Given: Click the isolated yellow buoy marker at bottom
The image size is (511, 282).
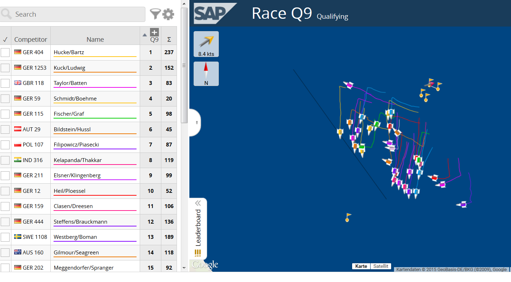Looking at the screenshot, I should 348,217.
